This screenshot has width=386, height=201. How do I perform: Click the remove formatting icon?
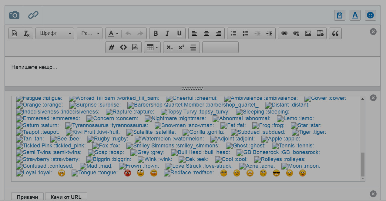tap(27, 33)
